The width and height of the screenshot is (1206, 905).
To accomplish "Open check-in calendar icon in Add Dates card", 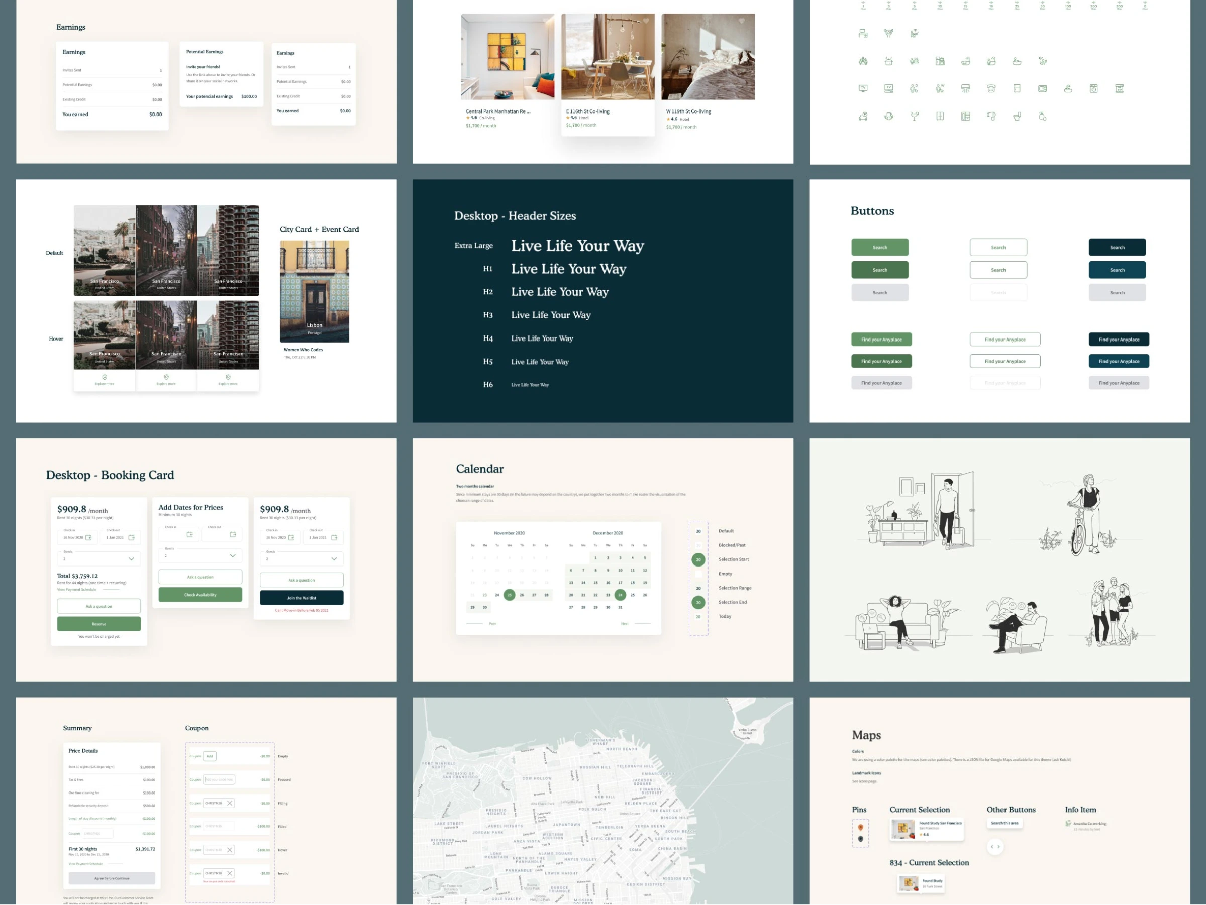I will (x=190, y=534).
